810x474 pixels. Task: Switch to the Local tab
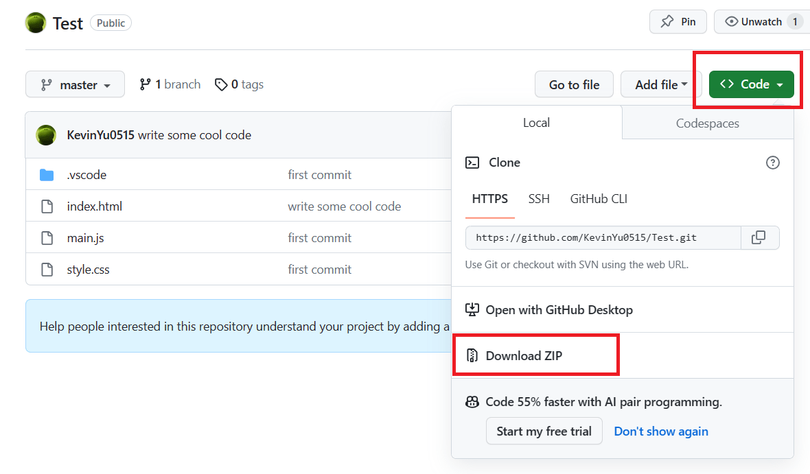pos(536,123)
